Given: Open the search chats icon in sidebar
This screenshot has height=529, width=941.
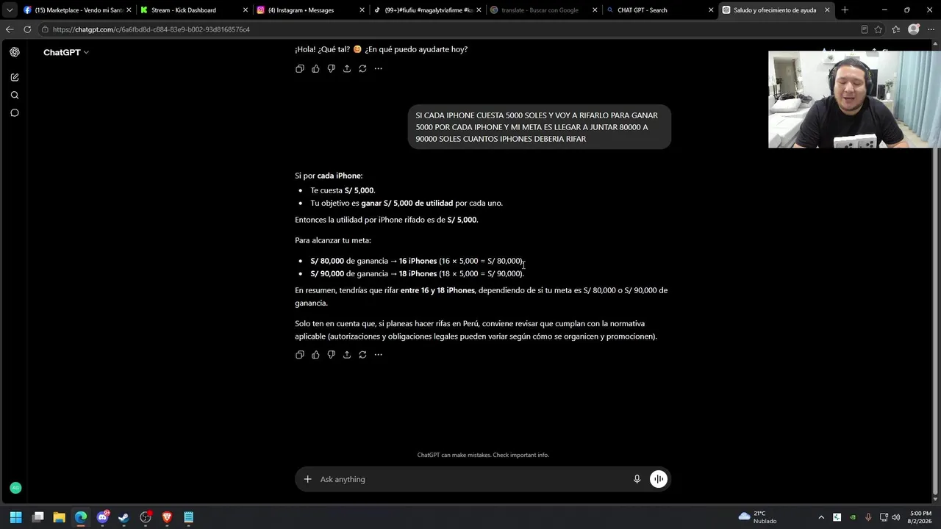Looking at the screenshot, I should point(15,95).
